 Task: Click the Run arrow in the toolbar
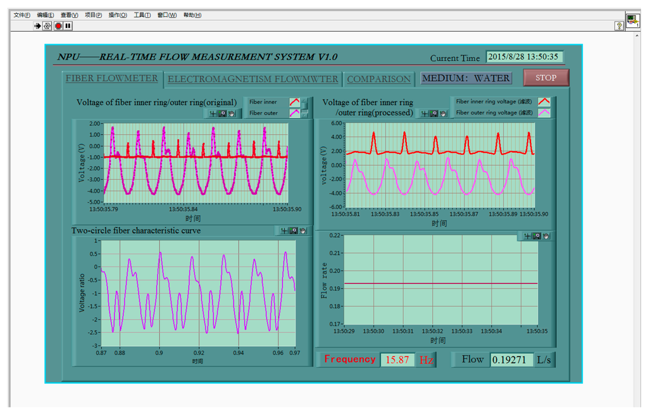click(x=37, y=26)
